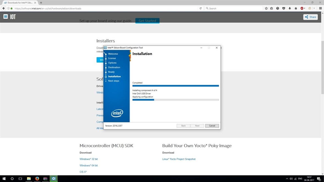Click the URL address bar
Screen dimensions: 324x182
coord(105,9)
